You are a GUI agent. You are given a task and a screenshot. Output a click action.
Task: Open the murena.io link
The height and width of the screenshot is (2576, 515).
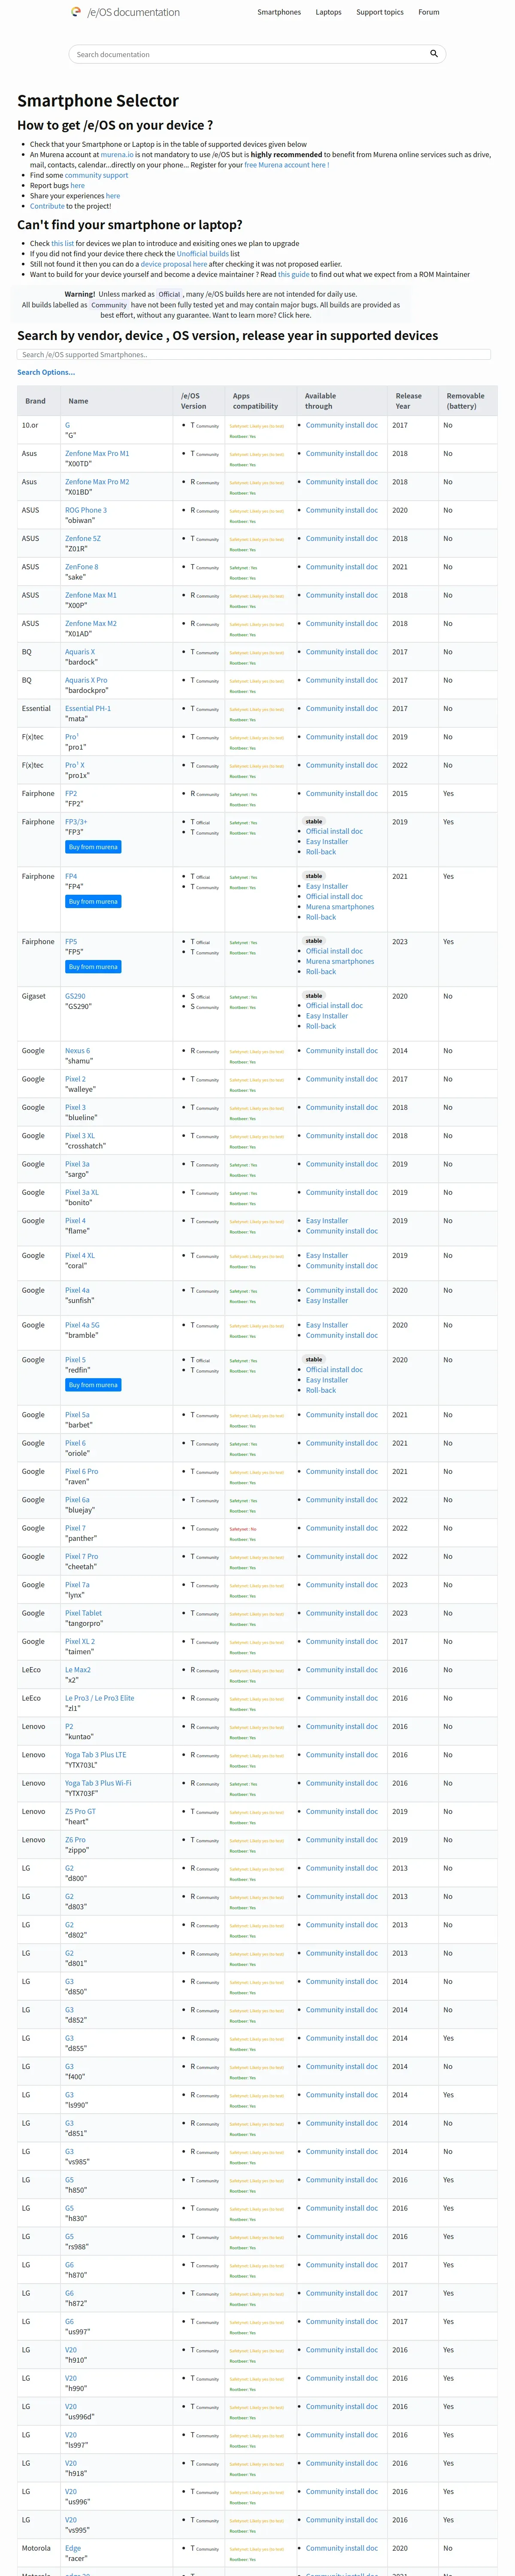pos(117,155)
